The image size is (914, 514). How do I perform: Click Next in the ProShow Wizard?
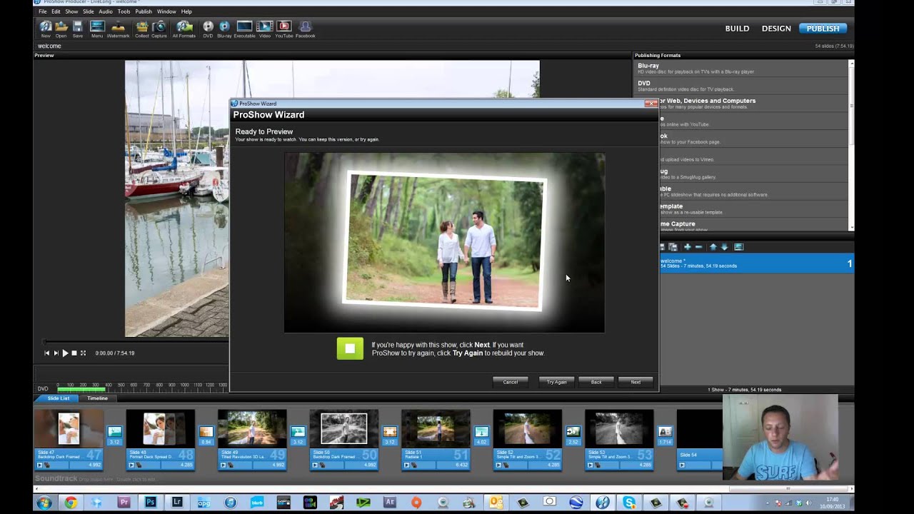point(636,382)
